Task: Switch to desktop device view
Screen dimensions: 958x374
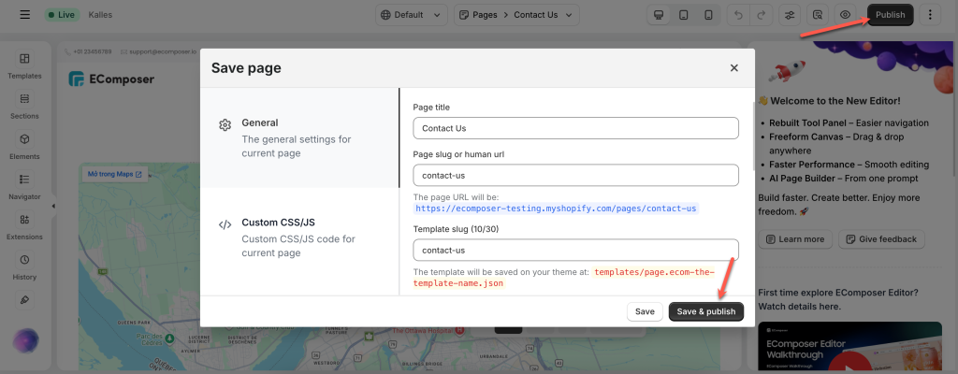Action: pos(659,15)
